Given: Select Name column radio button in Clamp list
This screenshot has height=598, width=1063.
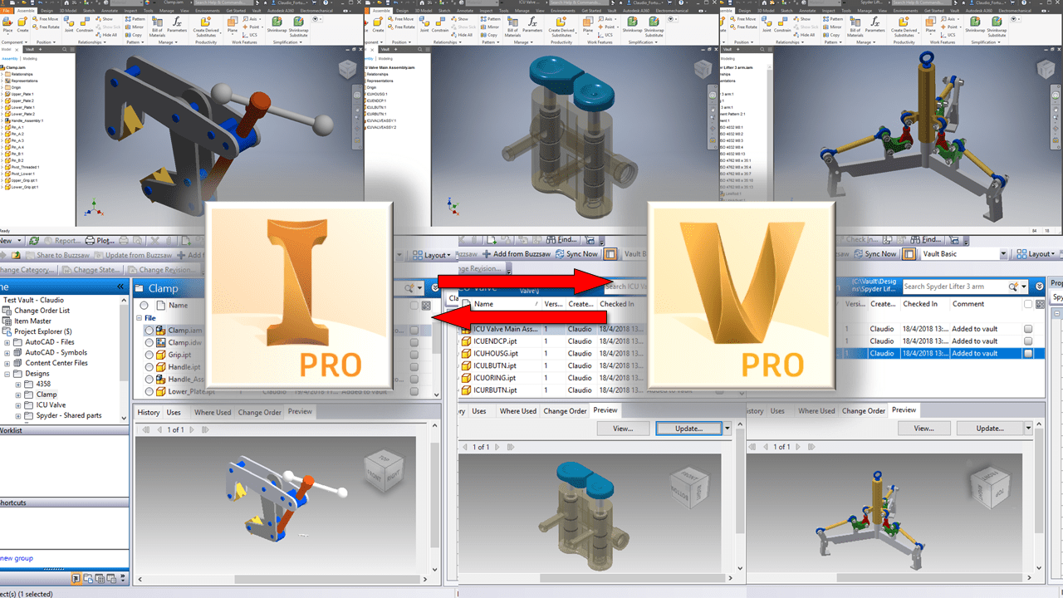Looking at the screenshot, I should [145, 306].
